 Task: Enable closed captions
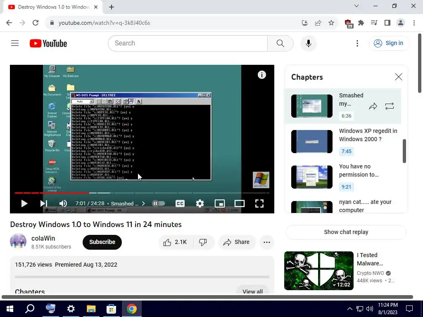[x=180, y=203]
